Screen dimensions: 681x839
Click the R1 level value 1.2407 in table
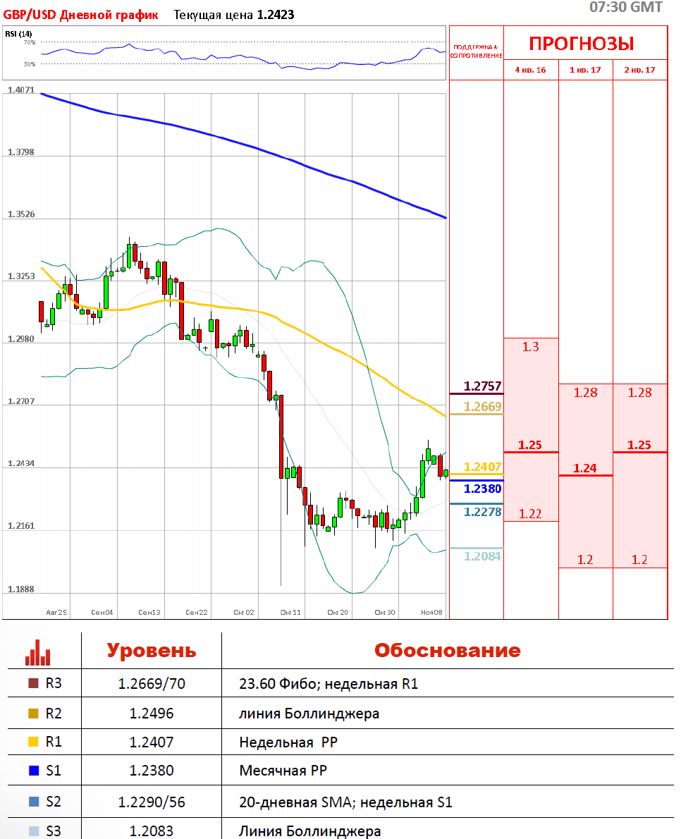coord(152,742)
